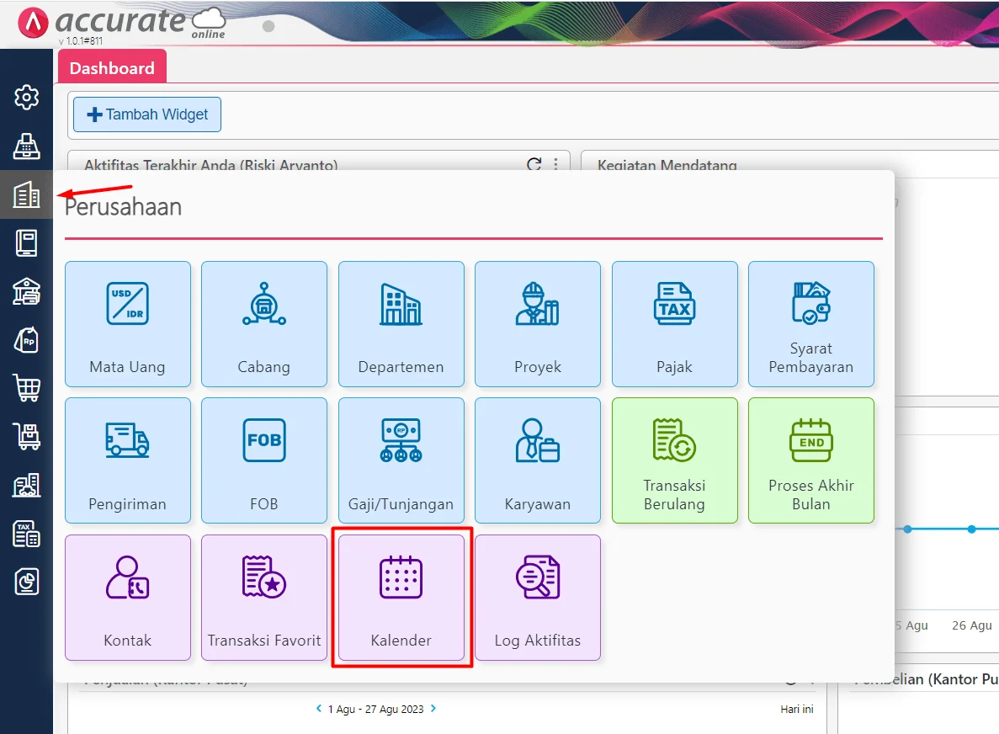The width and height of the screenshot is (999, 734).
Task: Click the Hari ini link
Action: [x=796, y=710]
